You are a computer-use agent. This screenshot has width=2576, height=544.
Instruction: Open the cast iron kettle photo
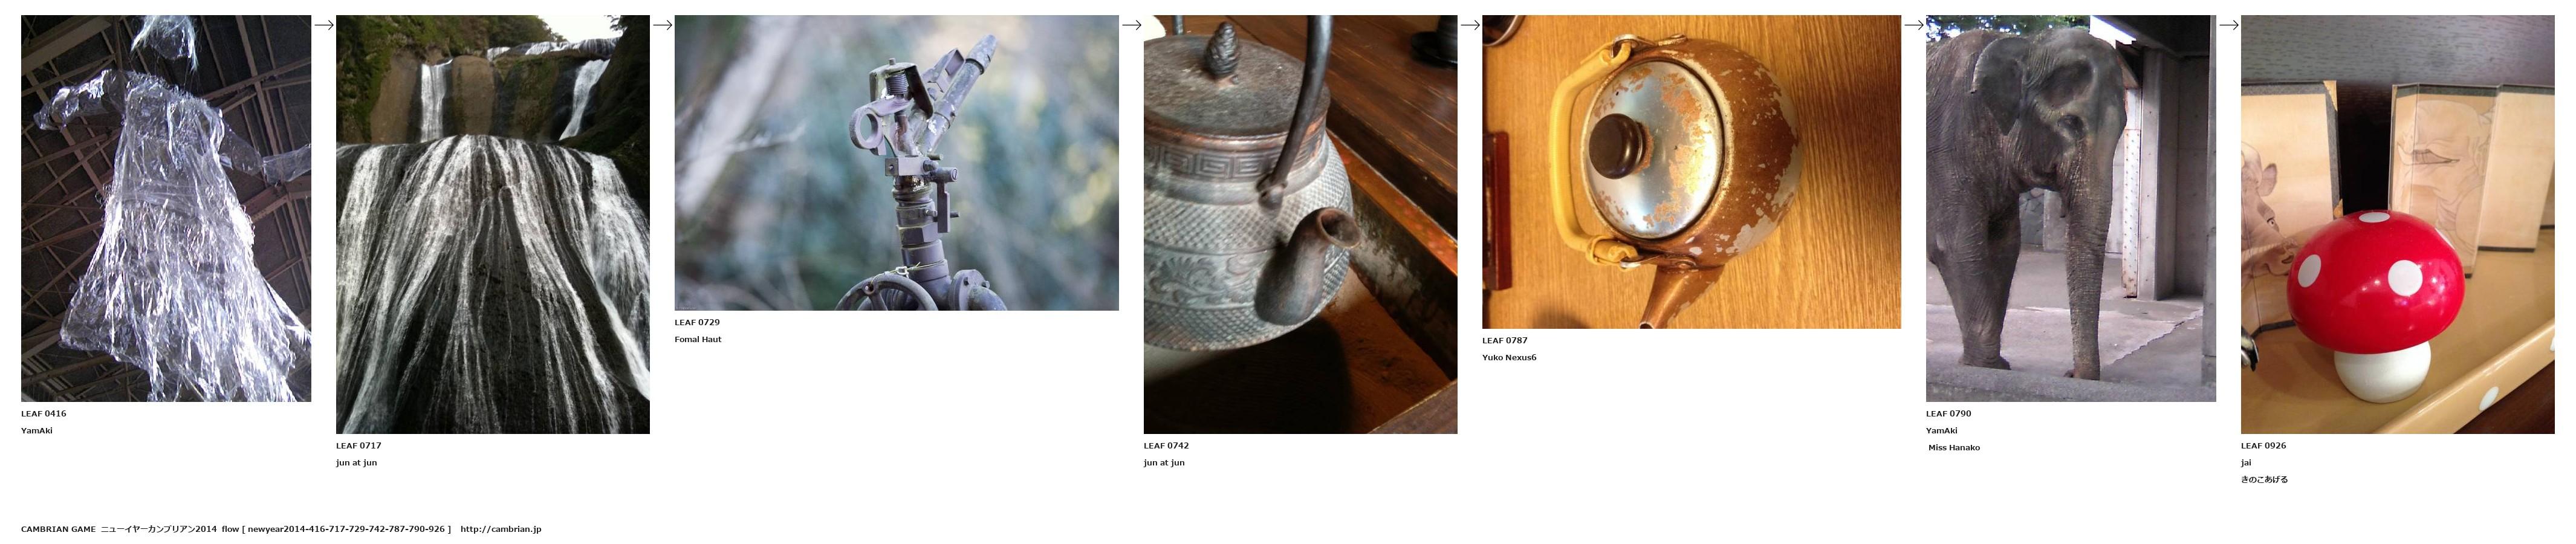1300,224
